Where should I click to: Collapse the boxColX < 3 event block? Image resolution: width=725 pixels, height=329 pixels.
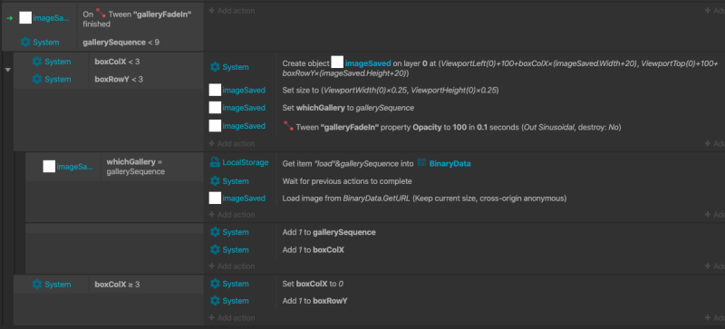pos(8,70)
